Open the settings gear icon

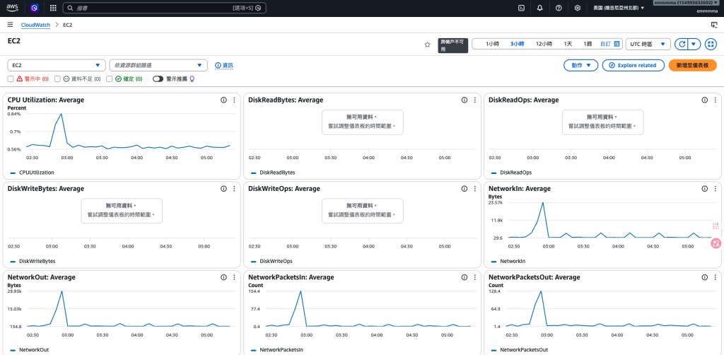[577, 8]
